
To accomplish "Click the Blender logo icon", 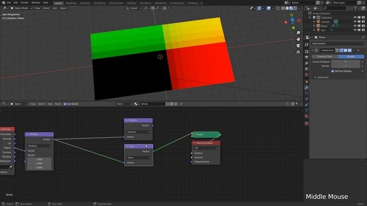I will point(3,3).
